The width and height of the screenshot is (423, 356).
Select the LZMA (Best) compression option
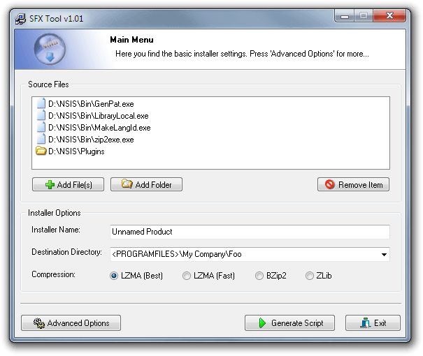click(114, 276)
